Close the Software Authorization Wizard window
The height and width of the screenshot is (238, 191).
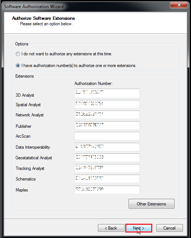click(x=179, y=5)
